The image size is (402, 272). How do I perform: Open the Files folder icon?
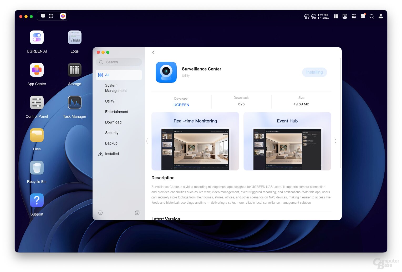(x=37, y=135)
